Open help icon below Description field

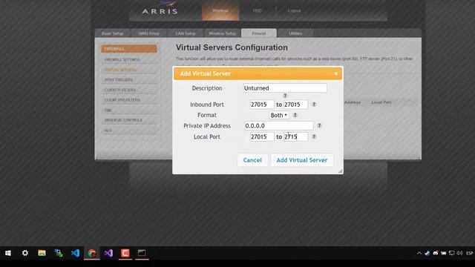tap(285, 96)
